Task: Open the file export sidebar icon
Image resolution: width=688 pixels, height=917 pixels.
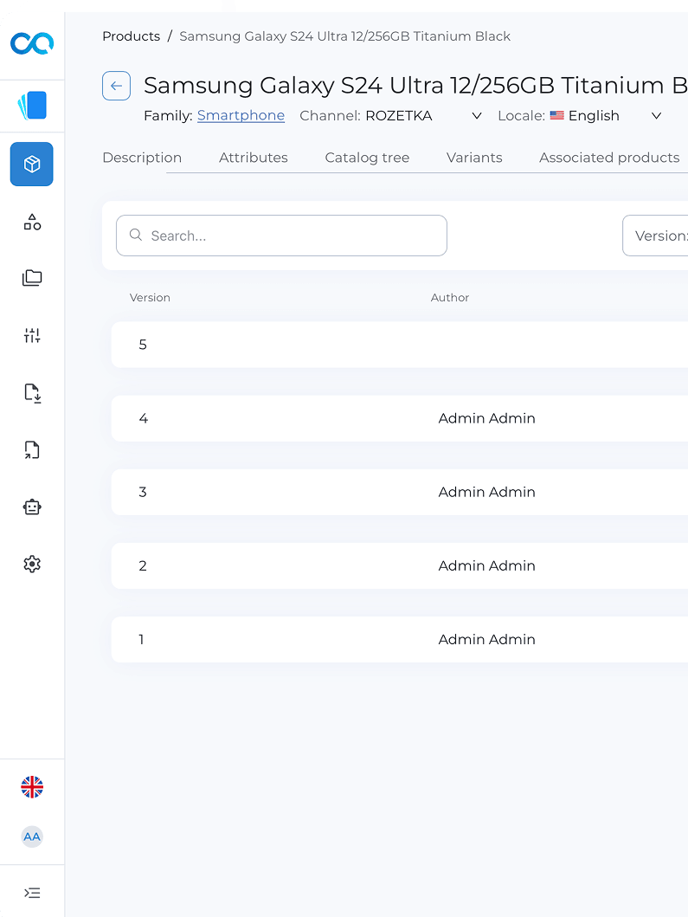Action: 32,449
